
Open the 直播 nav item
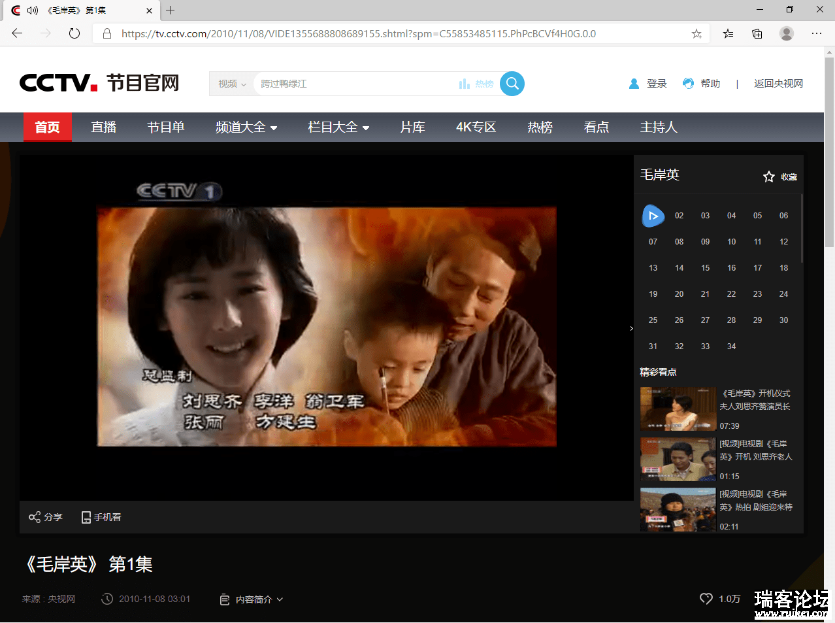[x=103, y=127]
